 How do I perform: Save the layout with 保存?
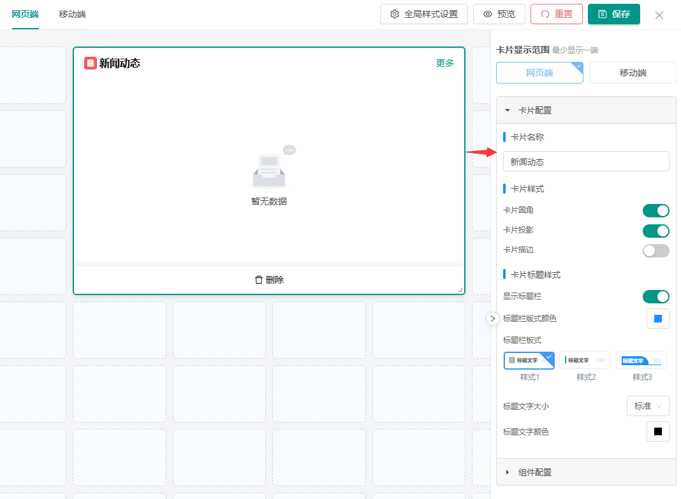click(613, 14)
